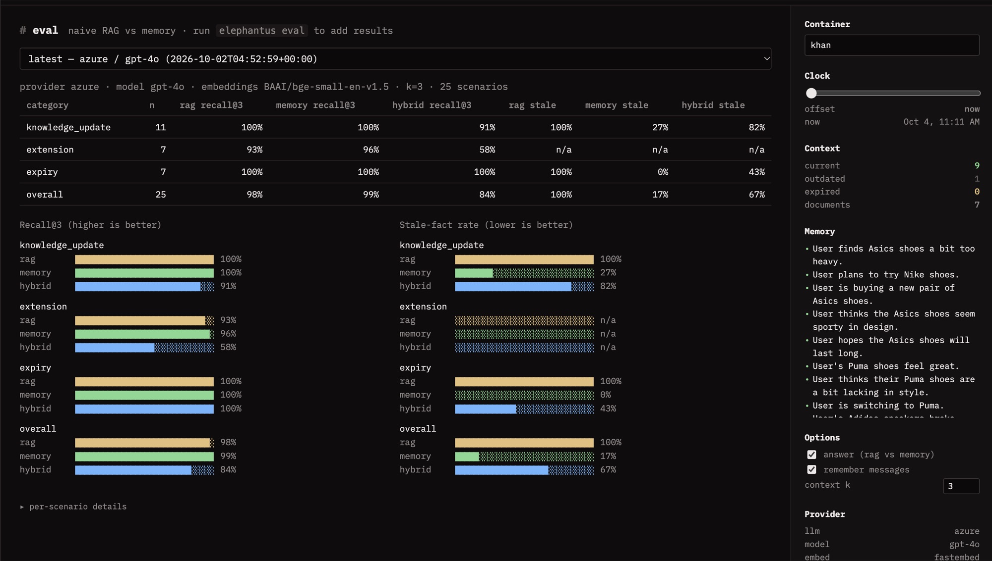
Task: Click the expired context count 0
Action: click(x=977, y=192)
